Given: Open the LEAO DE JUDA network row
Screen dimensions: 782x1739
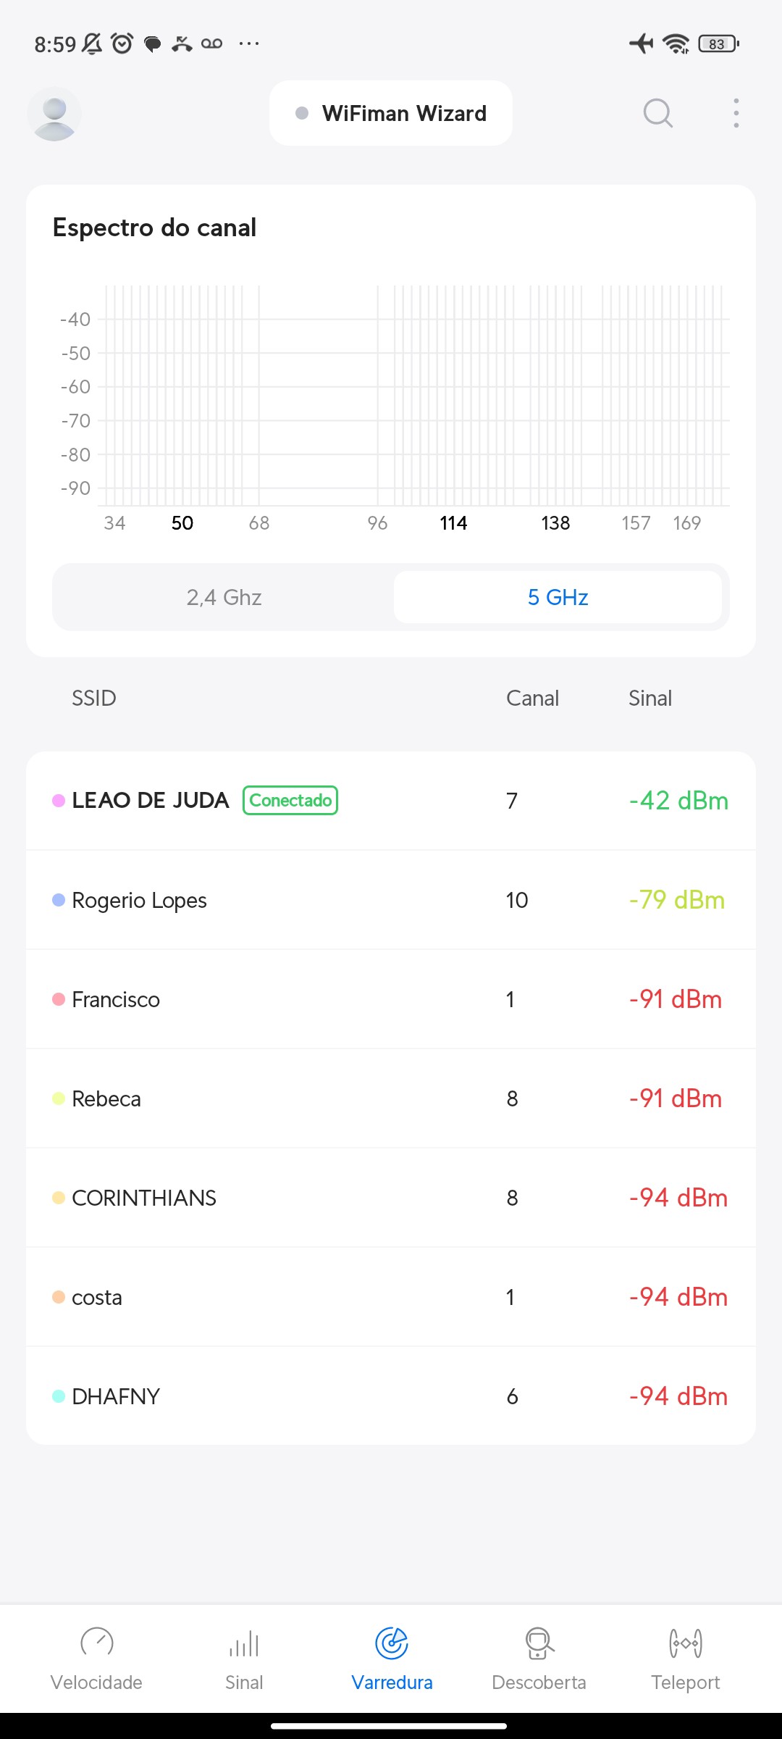Looking at the screenshot, I should click(x=391, y=801).
